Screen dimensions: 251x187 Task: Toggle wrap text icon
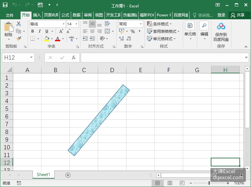pyautogui.click(x=107, y=24)
